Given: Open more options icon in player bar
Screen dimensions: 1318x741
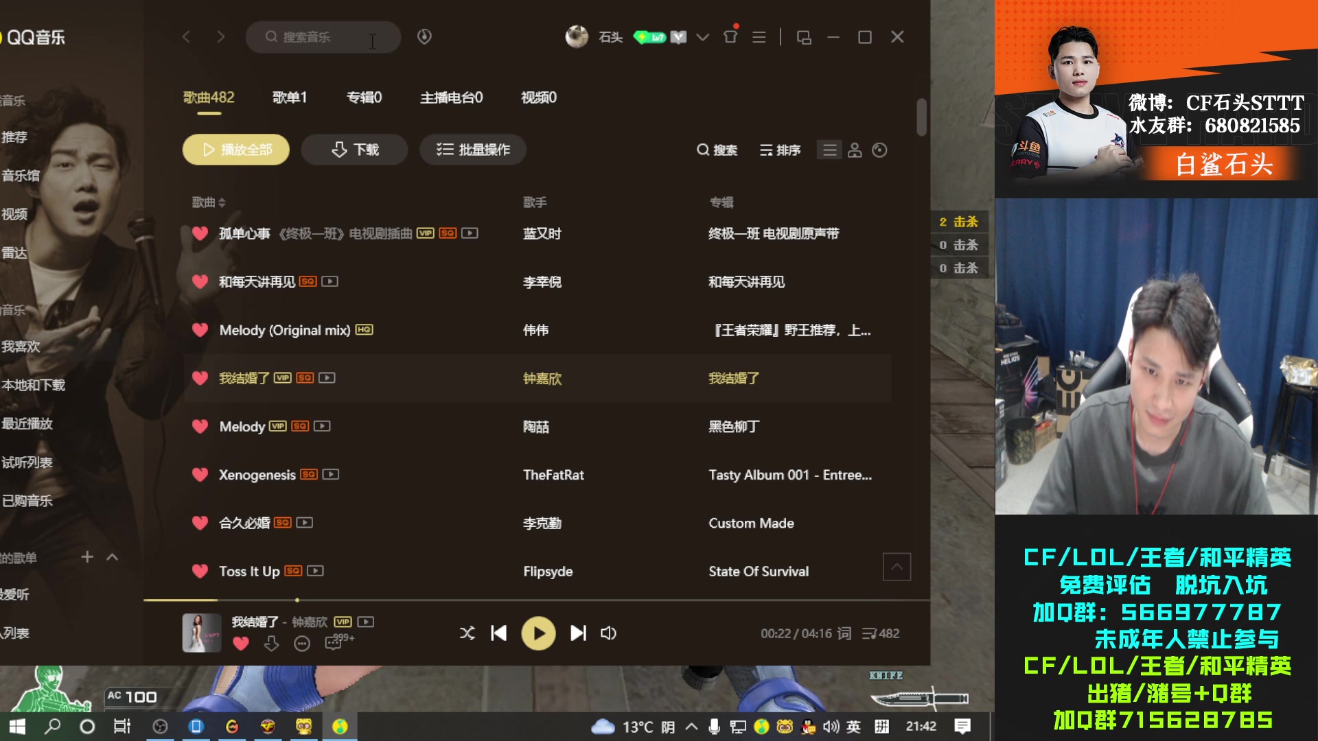Looking at the screenshot, I should click(302, 644).
